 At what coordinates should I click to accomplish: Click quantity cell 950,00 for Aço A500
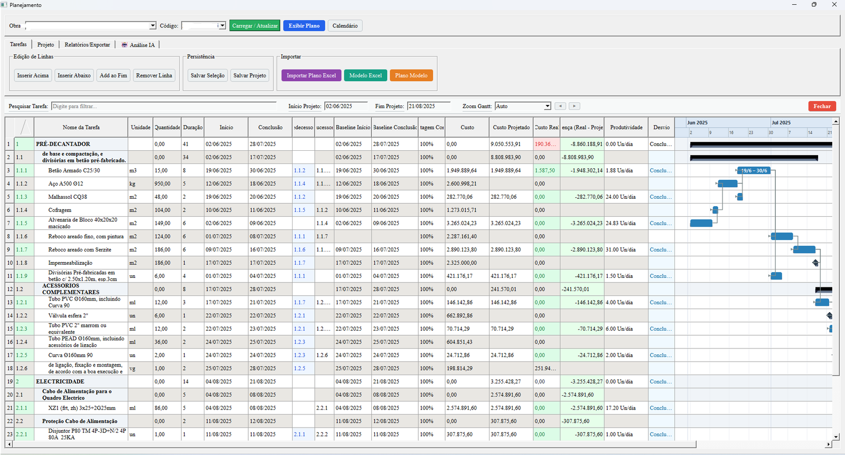click(x=167, y=183)
